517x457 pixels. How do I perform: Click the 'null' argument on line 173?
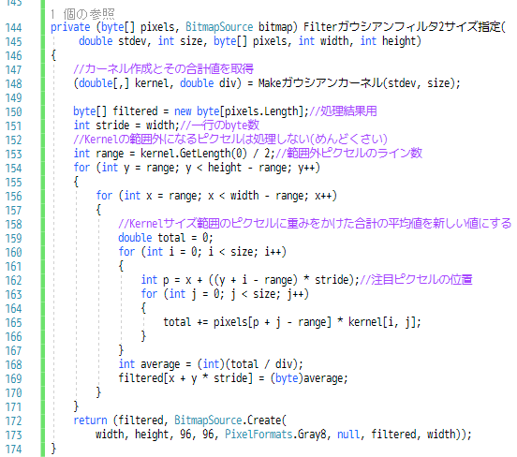coord(348,435)
